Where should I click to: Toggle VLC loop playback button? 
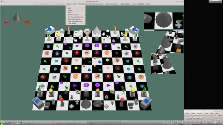click(x=198, y=118)
